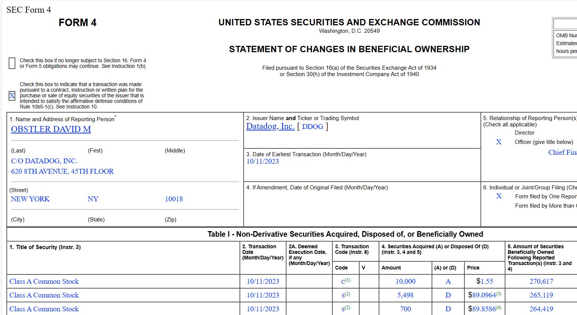Open footnote (2) on the 700 share sale code
This screenshot has height=315, width=577.
[347, 308]
